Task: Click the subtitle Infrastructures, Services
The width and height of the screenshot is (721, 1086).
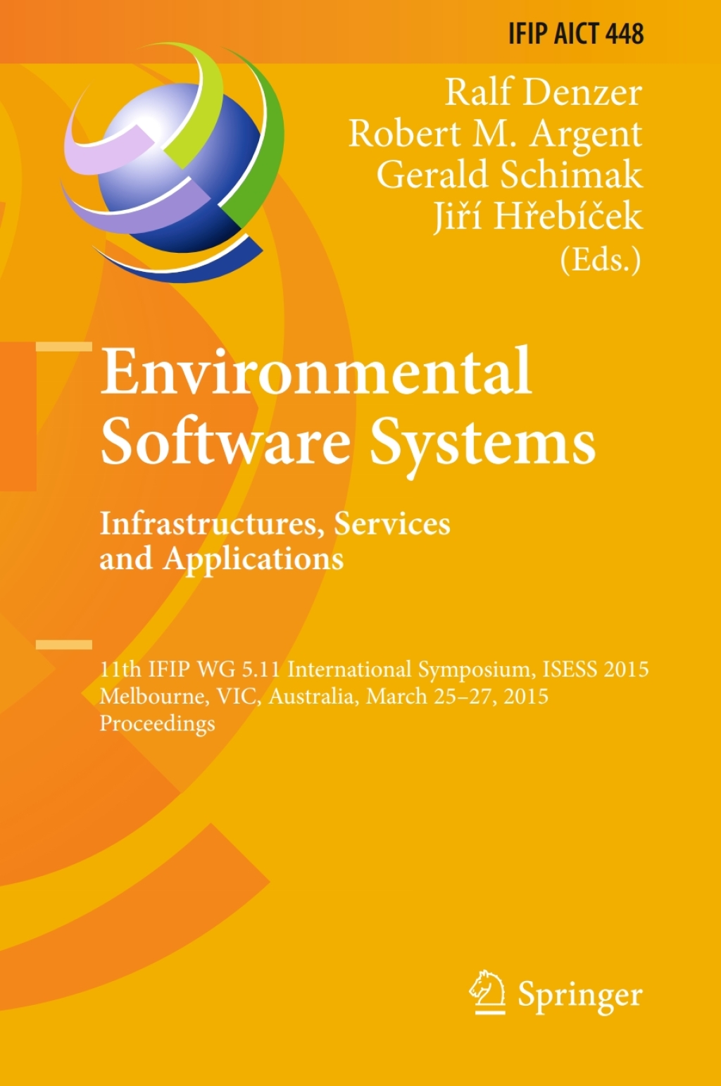Action: [275, 524]
